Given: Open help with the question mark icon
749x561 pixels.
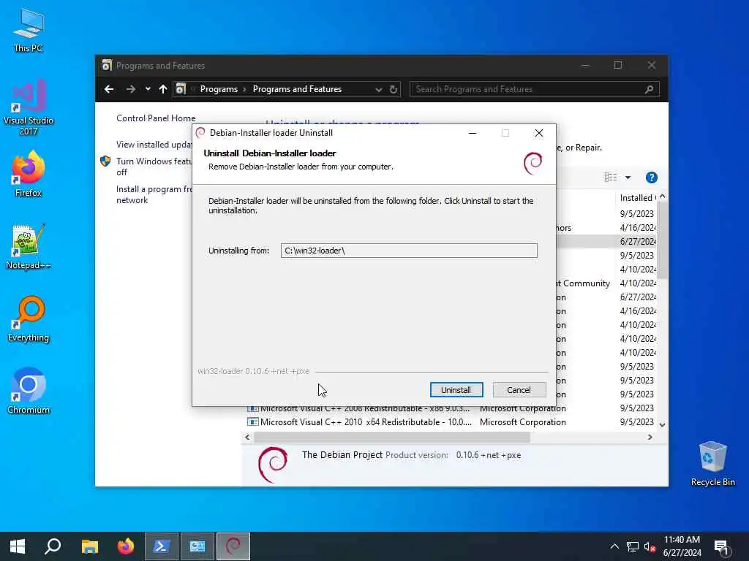Looking at the screenshot, I should 651,178.
